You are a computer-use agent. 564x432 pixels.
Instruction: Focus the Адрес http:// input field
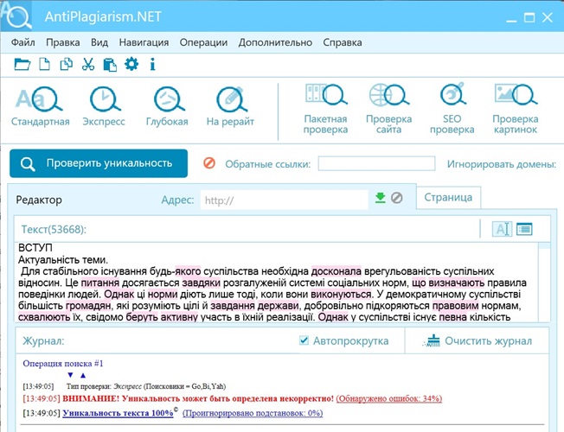(284, 200)
